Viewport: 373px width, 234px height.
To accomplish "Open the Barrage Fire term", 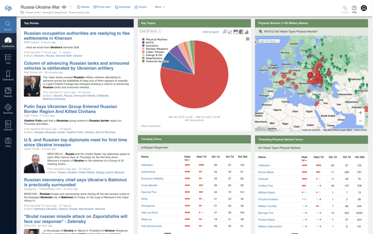I will click(x=266, y=213).
